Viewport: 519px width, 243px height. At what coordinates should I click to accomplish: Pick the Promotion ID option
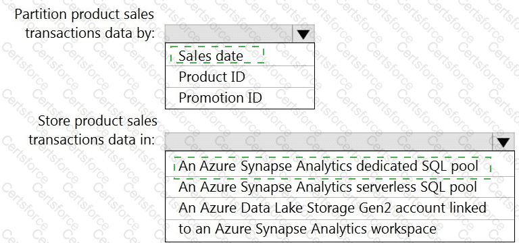click(240, 98)
